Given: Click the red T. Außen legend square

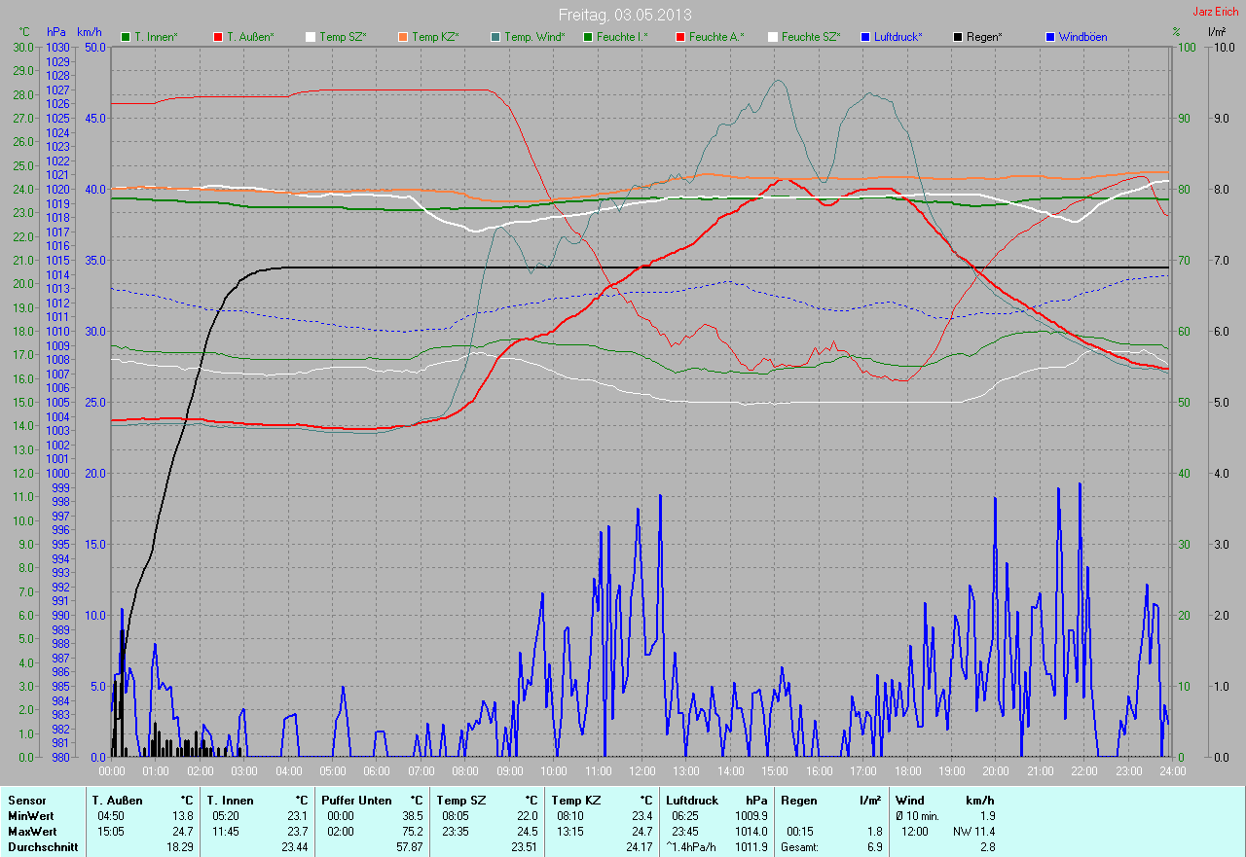Looking at the screenshot, I should [x=218, y=37].
